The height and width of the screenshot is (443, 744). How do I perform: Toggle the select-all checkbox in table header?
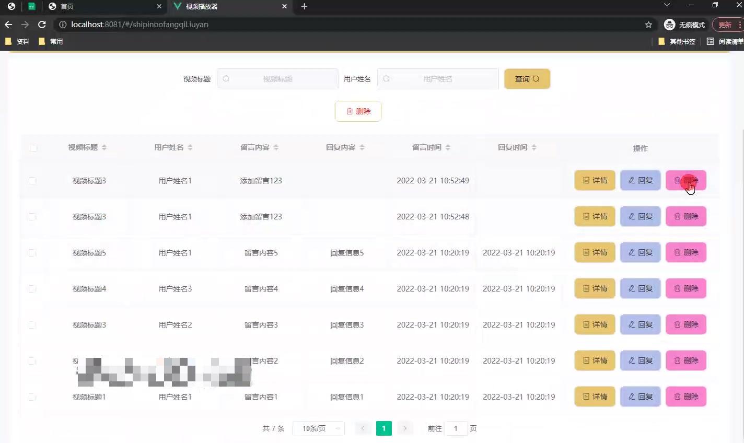coord(33,148)
